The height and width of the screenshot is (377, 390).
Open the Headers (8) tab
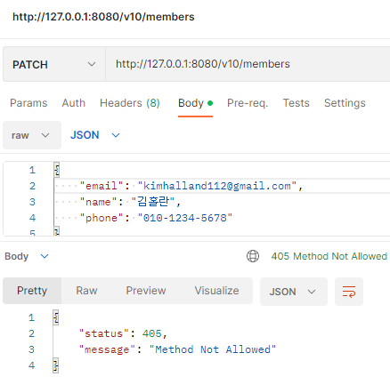[130, 103]
